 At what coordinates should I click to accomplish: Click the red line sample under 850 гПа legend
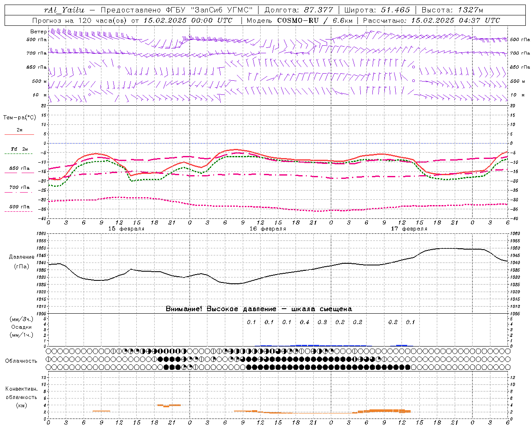tap(19, 173)
